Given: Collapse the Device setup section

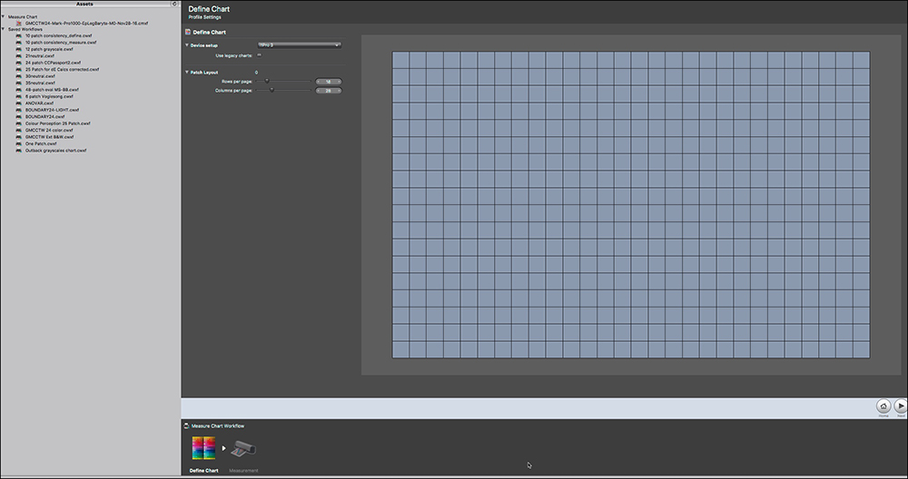Looking at the screenshot, I should [x=185, y=44].
